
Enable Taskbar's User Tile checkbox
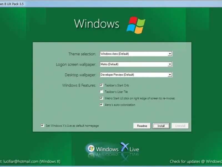coord(101,92)
